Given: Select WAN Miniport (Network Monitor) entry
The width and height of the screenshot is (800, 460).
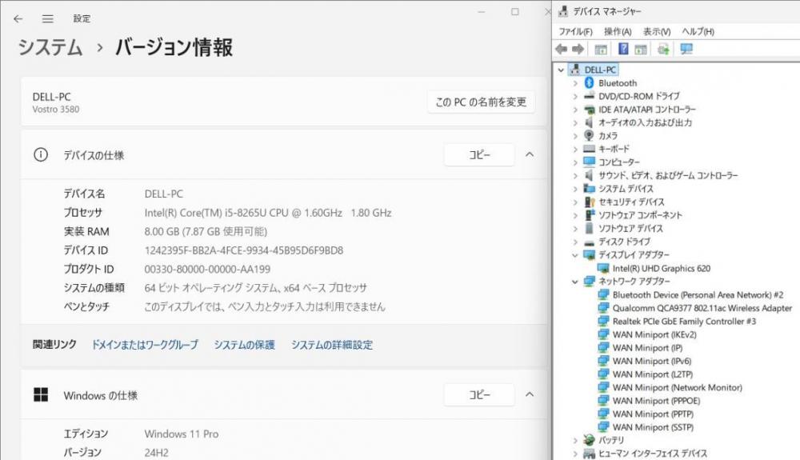Looking at the screenshot, I should (677, 387).
